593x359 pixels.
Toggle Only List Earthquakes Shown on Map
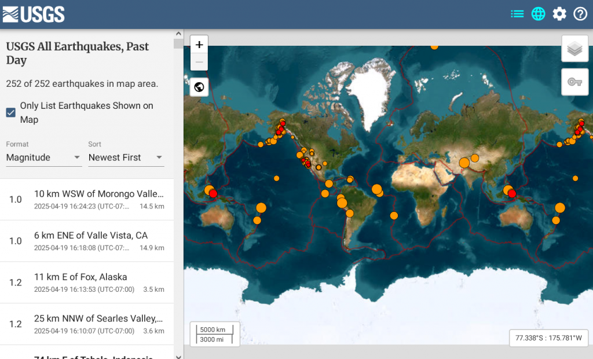11,112
